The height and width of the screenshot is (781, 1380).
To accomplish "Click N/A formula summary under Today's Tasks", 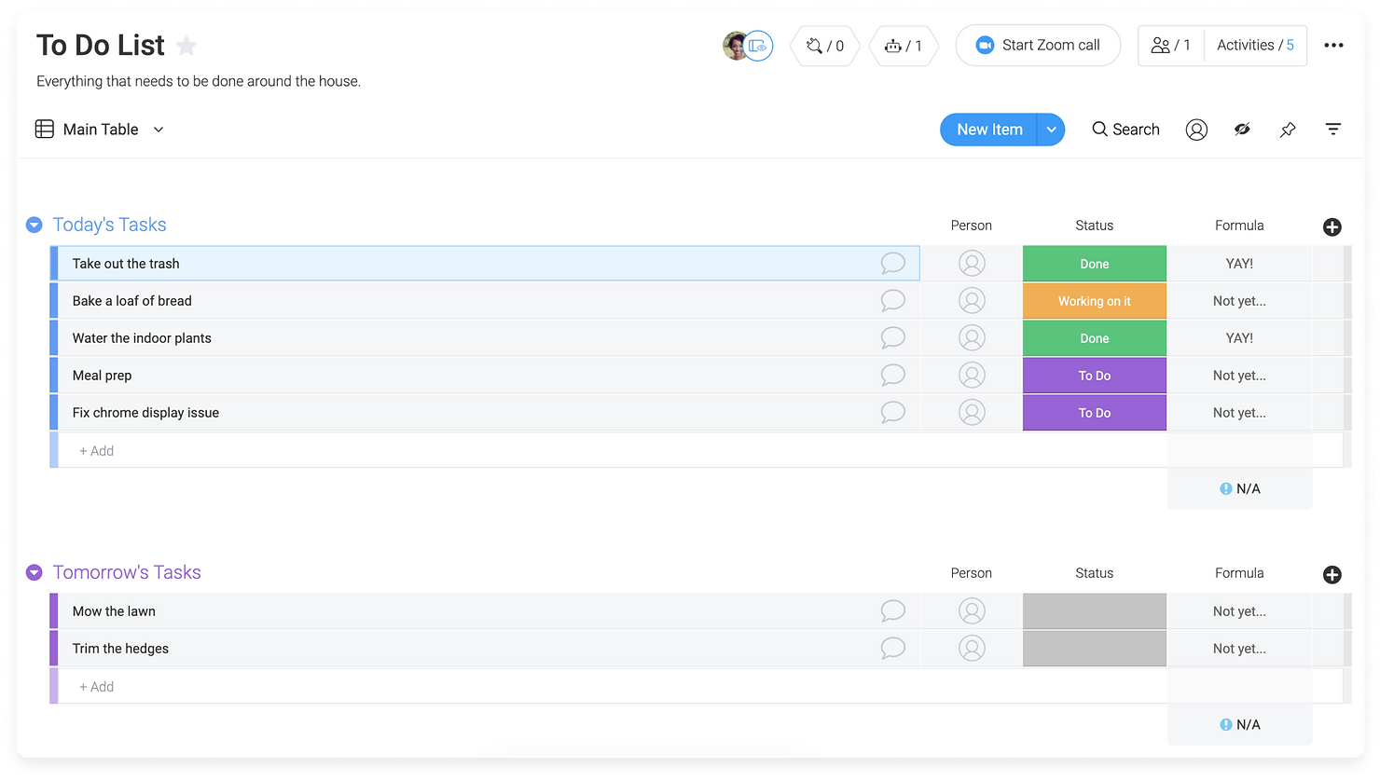I will [1240, 488].
